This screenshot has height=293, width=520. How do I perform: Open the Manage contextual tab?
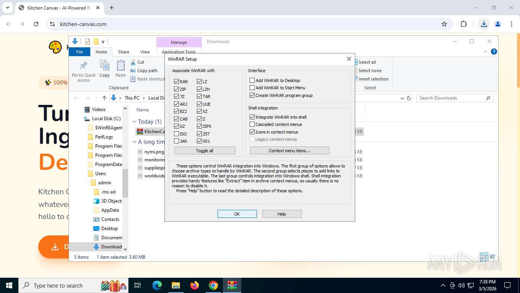(x=179, y=42)
